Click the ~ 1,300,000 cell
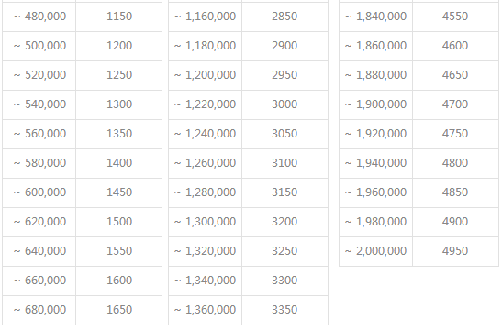502x330 pixels. [x=206, y=222]
